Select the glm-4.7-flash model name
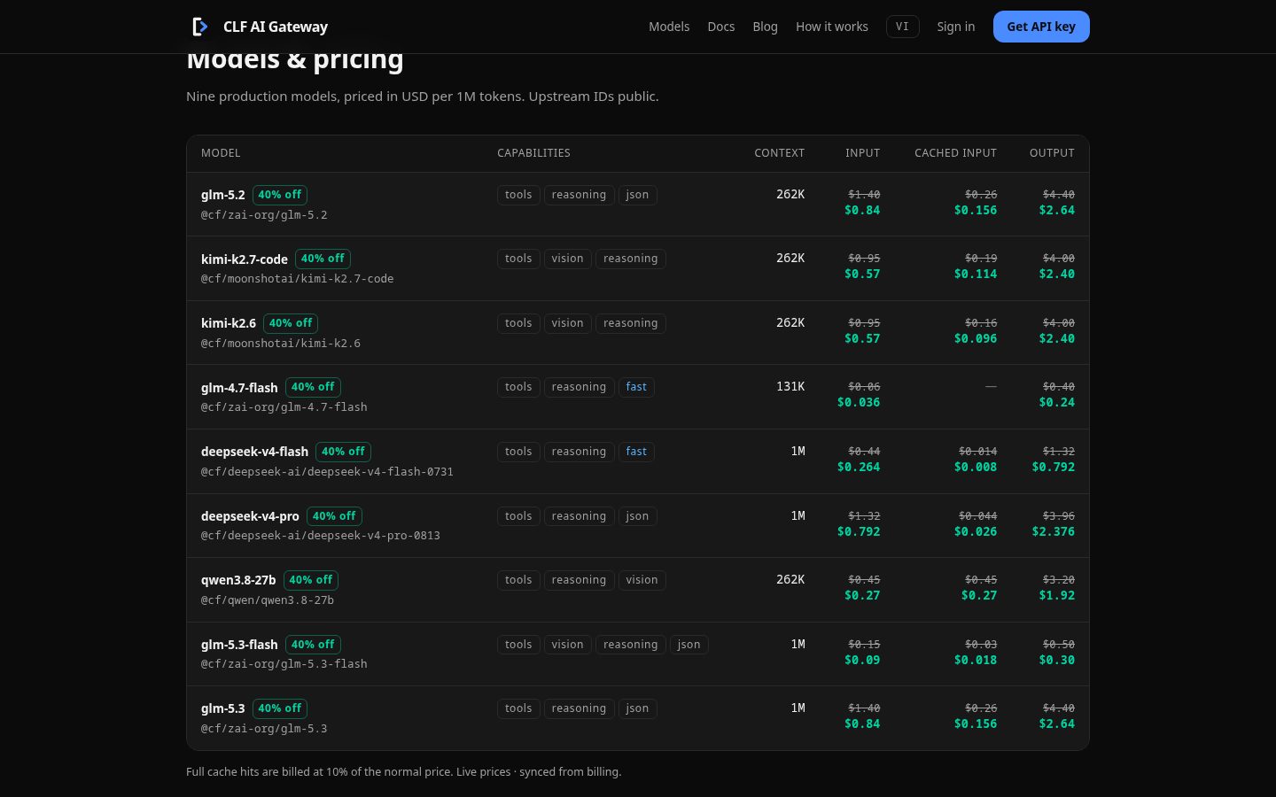Viewport: 1276px width, 797px height. click(x=239, y=388)
